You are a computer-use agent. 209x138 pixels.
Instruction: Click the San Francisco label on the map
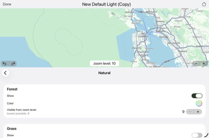tap(143, 35)
